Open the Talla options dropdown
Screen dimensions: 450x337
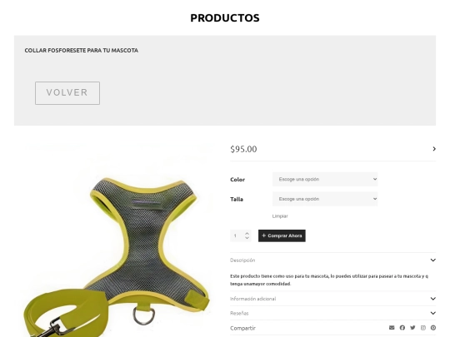click(325, 199)
